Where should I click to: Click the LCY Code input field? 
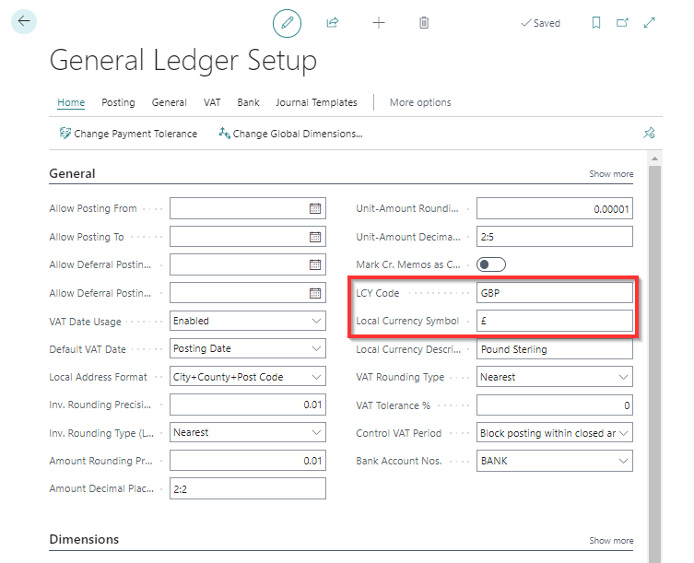coord(554,293)
